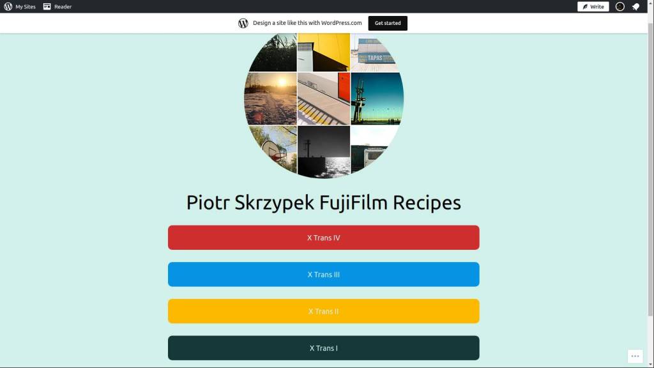Click the tower against blue sky photo
This screenshot has height=368, width=654.
click(377, 99)
